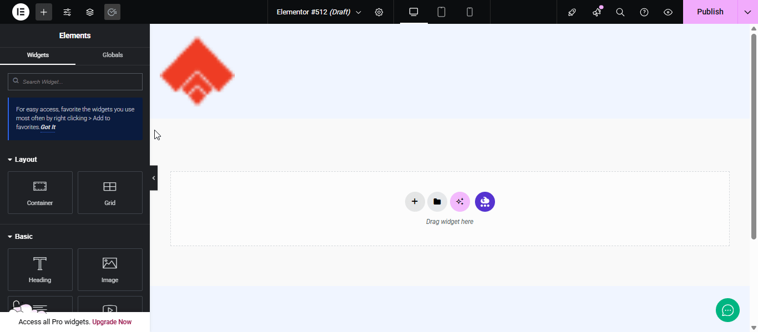Switch to mobile view mode
The image size is (758, 332).
(x=470, y=12)
